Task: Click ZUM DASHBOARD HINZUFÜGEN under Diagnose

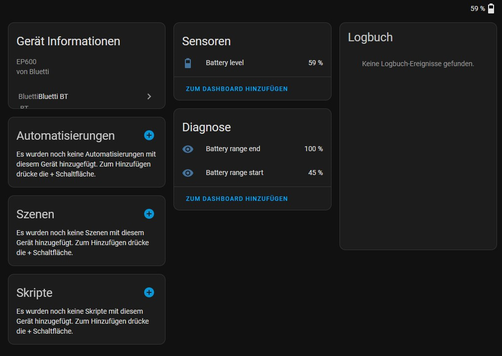Action: point(237,198)
